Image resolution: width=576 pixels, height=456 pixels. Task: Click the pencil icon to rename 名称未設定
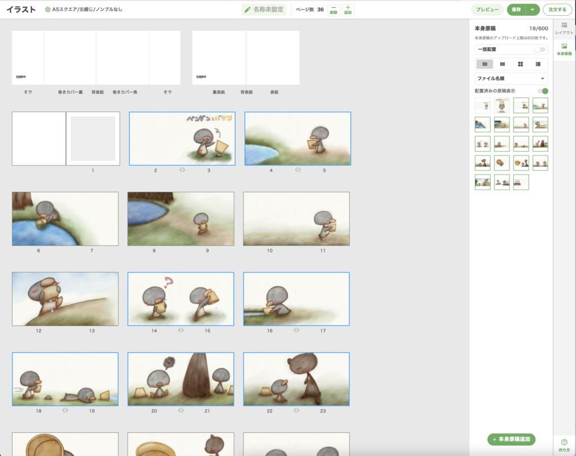(247, 10)
